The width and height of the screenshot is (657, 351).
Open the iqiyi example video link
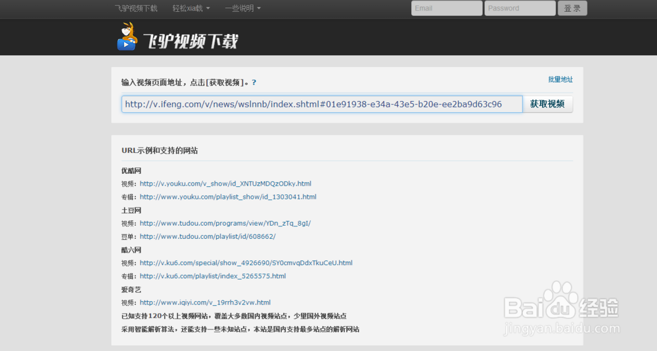[x=205, y=302]
